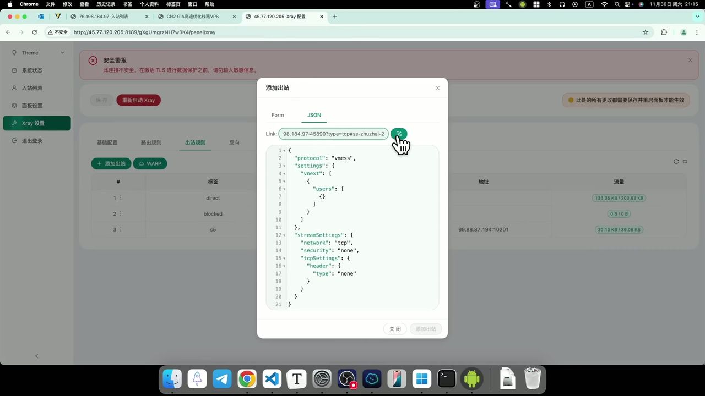This screenshot has width=705, height=396.
Task: Click 退出登录 in the sidebar
Action: (x=32, y=141)
